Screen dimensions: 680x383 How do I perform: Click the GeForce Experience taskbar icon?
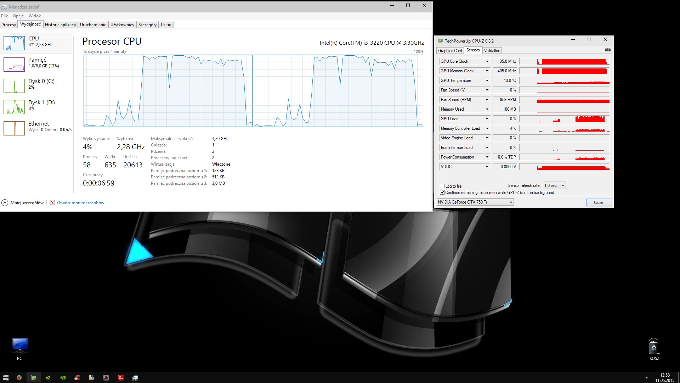[x=48, y=378]
